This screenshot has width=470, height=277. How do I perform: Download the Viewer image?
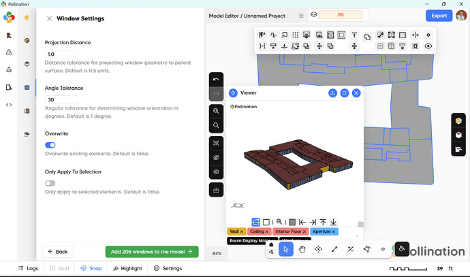coord(332,93)
